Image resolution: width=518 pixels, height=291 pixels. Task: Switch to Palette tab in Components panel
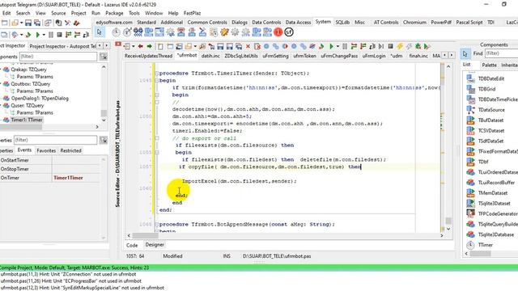tap(489, 65)
